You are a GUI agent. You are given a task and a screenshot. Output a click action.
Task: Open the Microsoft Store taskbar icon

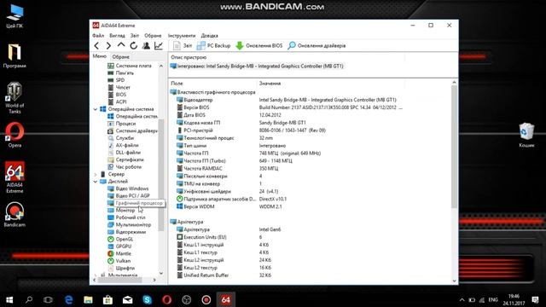coord(107,299)
